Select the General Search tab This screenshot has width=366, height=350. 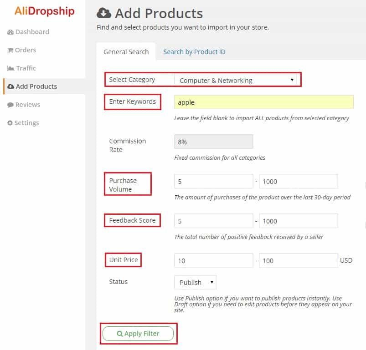[x=126, y=52]
